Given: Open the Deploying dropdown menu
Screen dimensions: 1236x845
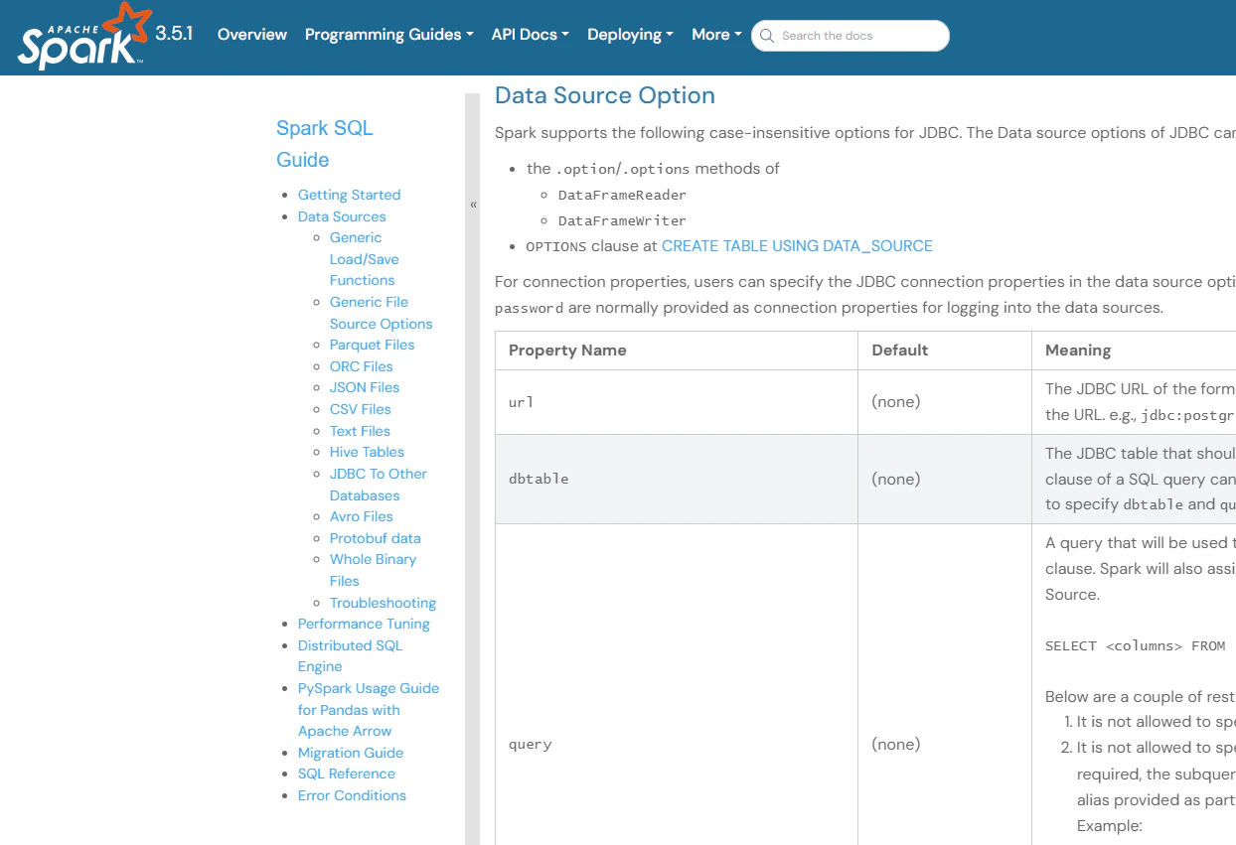Looking at the screenshot, I should [630, 35].
